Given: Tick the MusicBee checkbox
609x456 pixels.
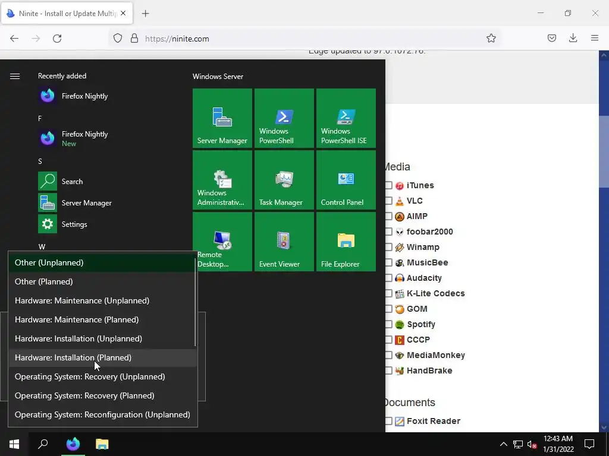Looking at the screenshot, I should coord(388,262).
